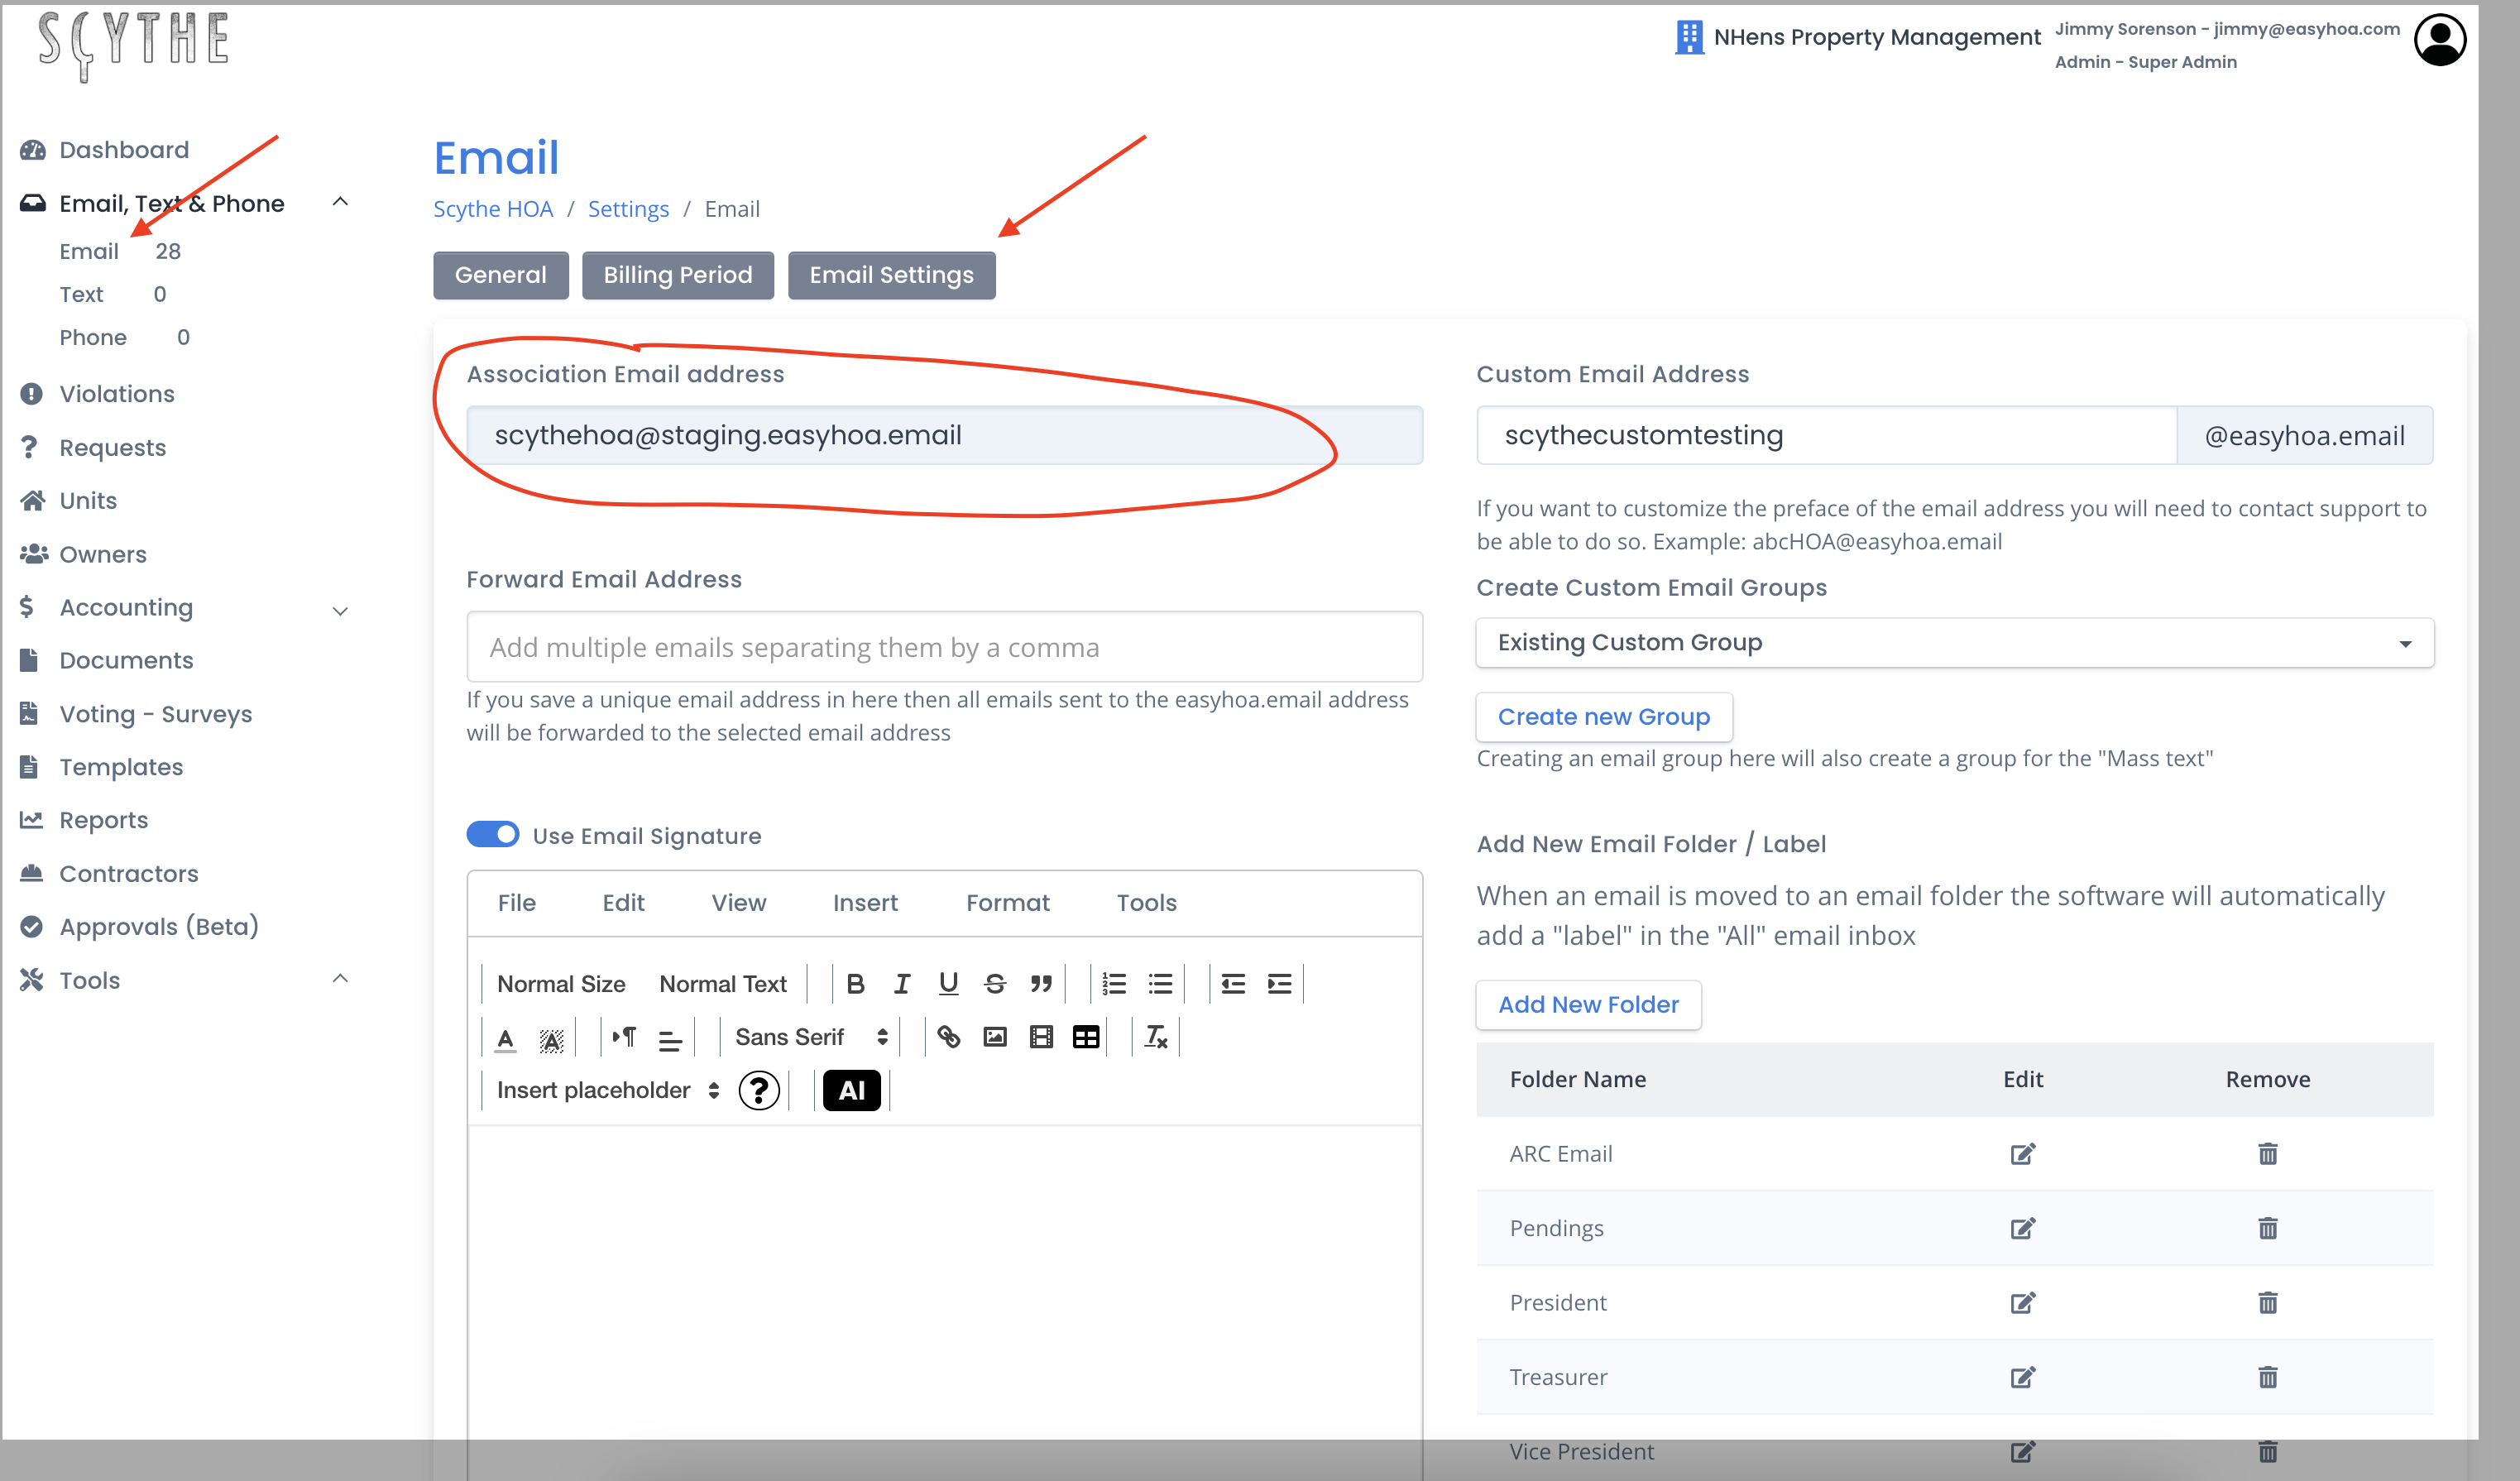Remove the Treasurer folder
2520x1481 pixels.
pos(2267,1377)
